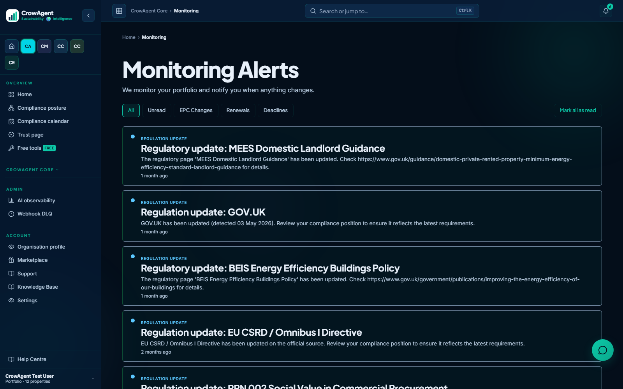Click the Search or jump to field
The image size is (623, 389).
coord(392,11)
